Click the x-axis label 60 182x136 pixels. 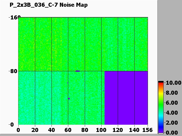pyautogui.click(x=68, y=130)
